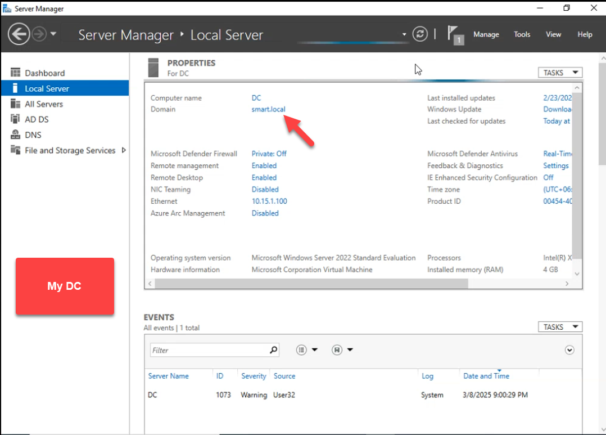This screenshot has width=606, height=435.
Task: Open the list criteria dropdown arrow
Action: pyautogui.click(x=315, y=350)
